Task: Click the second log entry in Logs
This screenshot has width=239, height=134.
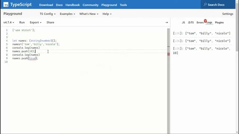Action: pos(202,41)
